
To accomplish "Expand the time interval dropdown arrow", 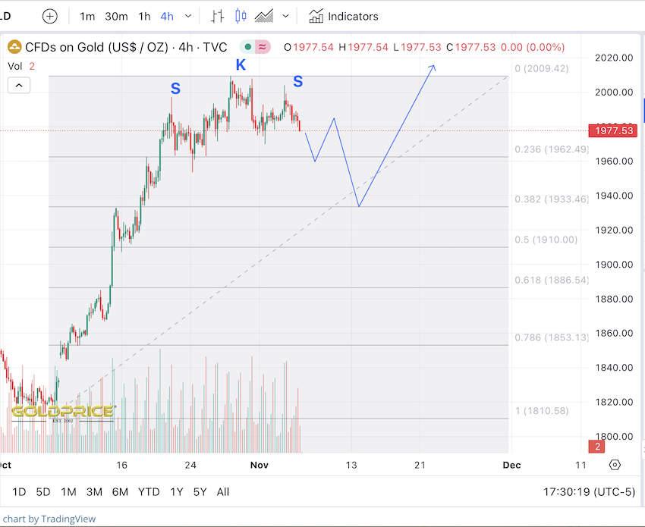I will [x=188, y=16].
